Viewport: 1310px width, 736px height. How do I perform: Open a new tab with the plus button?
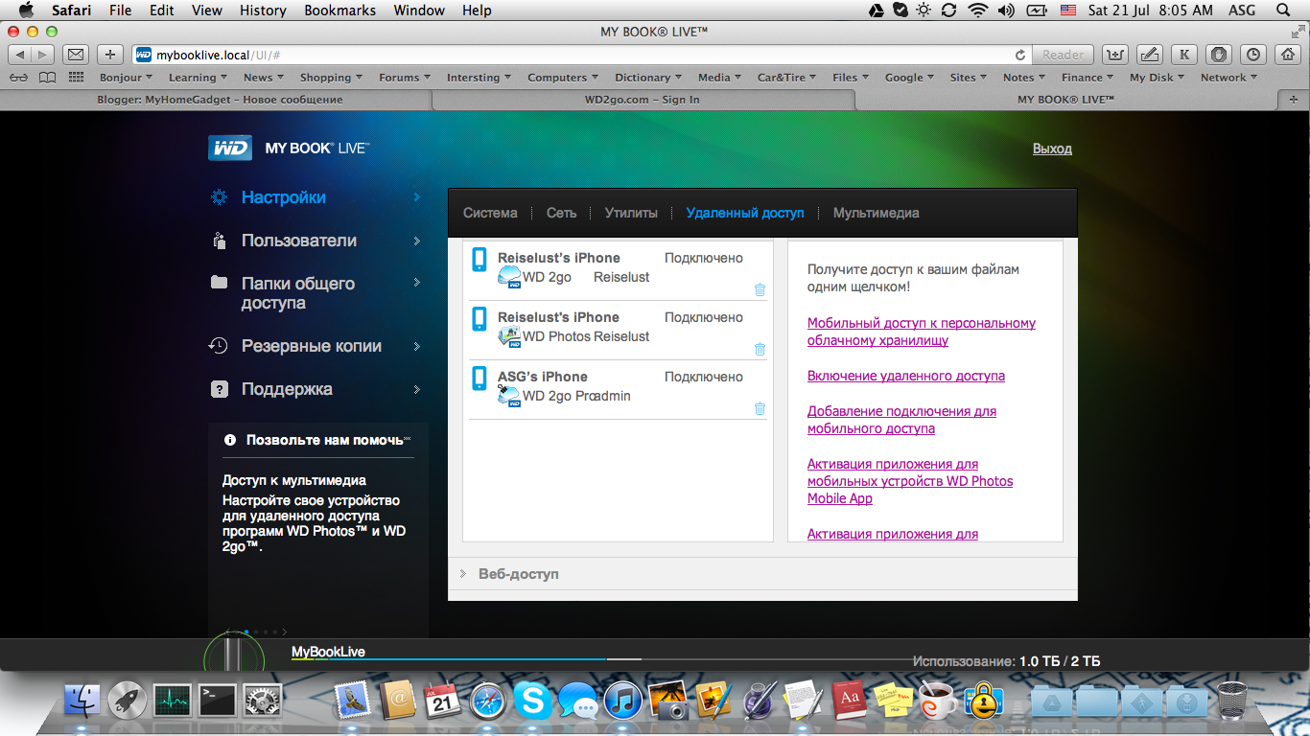click(1294, 99)
